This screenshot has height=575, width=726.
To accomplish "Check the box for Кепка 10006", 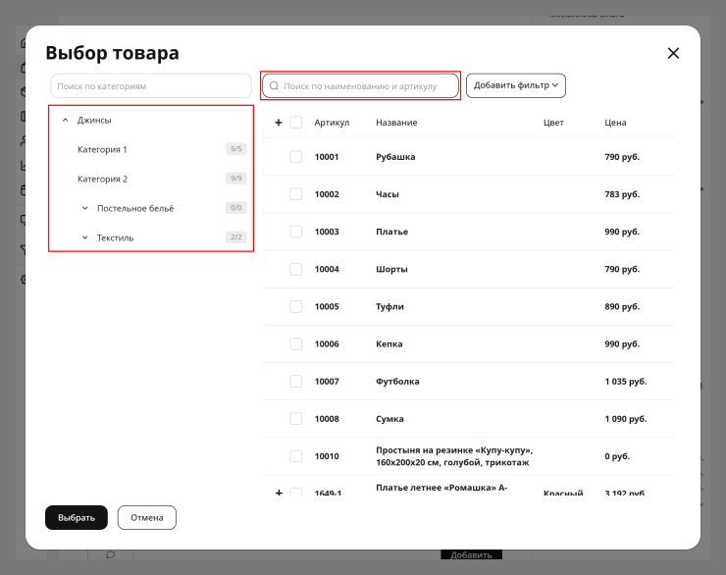I will point(296,344).
